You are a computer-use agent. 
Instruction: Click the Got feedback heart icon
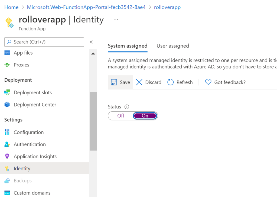coord(208,82)
